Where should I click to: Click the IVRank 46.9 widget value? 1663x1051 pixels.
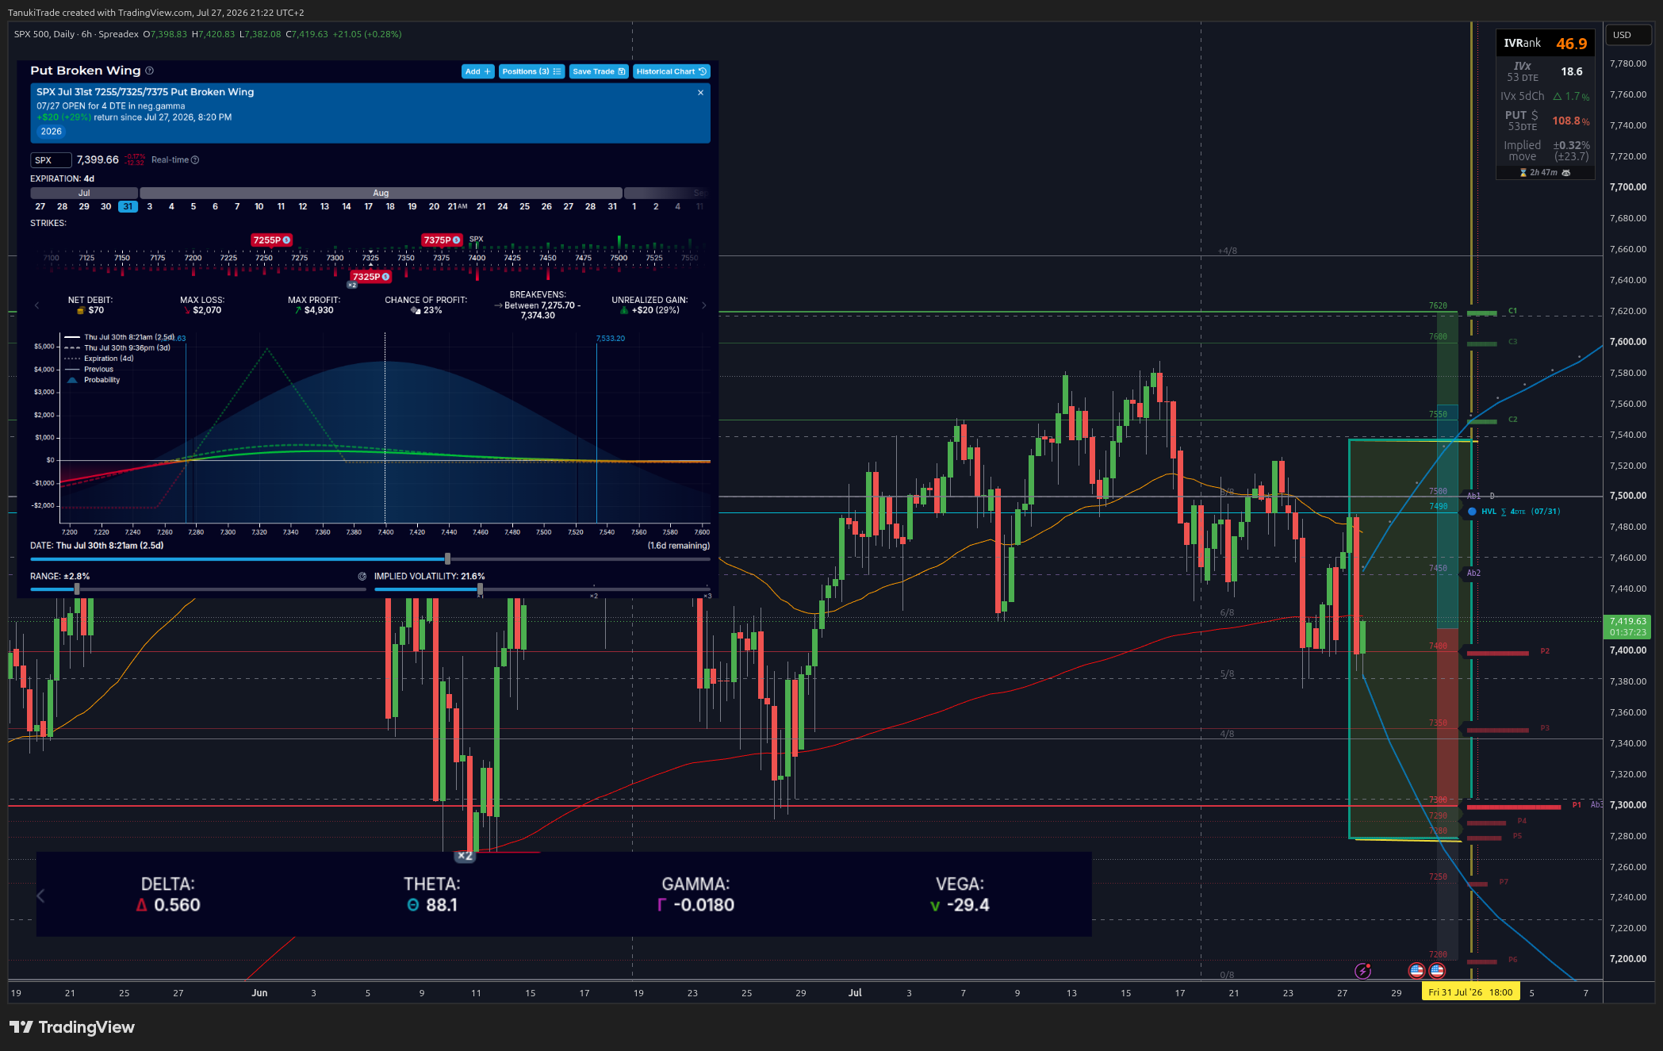[1571, 44]
